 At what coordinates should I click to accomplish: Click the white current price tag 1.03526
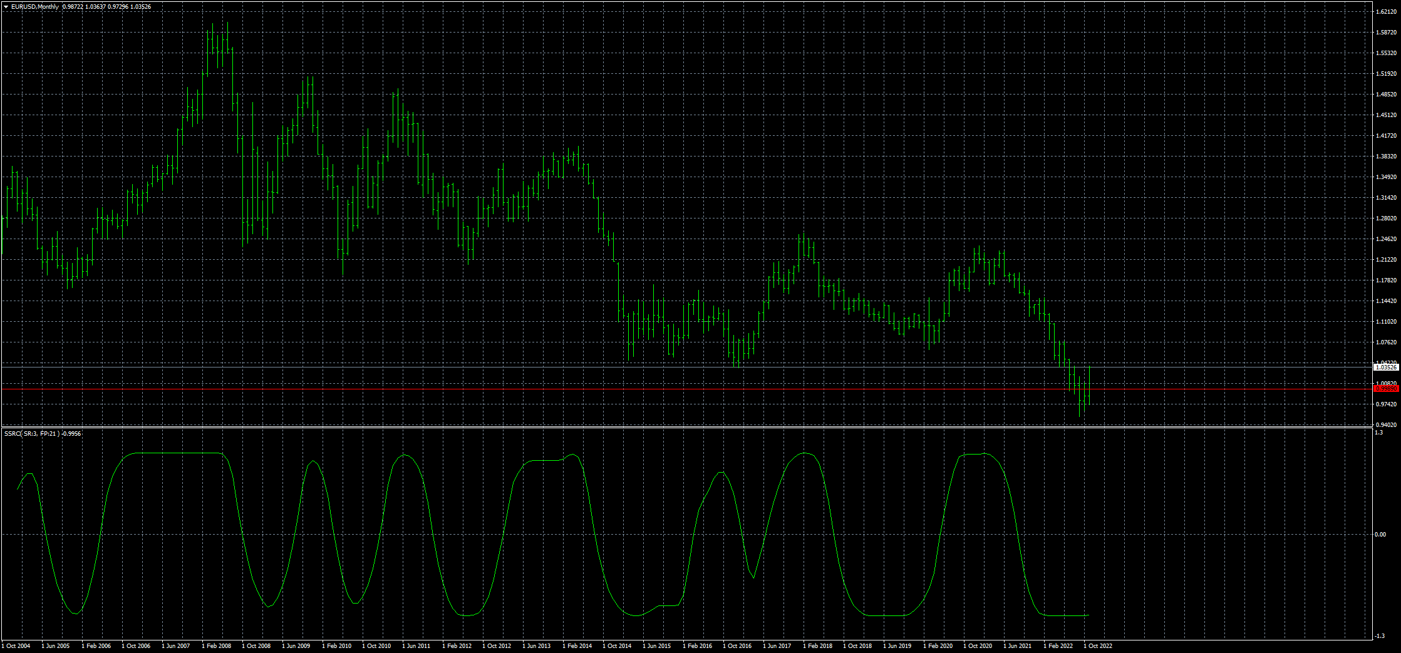pyautogui.click(x=1386, y=368)
